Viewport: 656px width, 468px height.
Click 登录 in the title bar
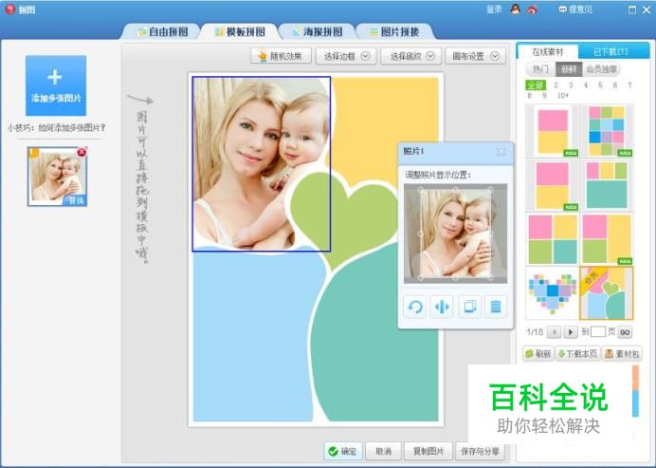pyautogui.click(x=494, y=9)
